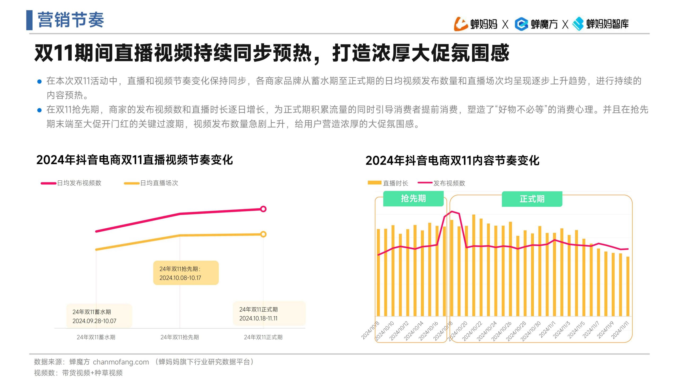Click first blue bullet point in text
The width and height of the screenshot is (679, 382).
coord(40,81)
